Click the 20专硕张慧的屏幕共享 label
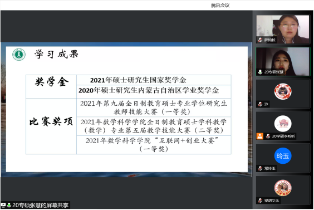This screenshot has width=314, height=210. [x=40, y=205]
